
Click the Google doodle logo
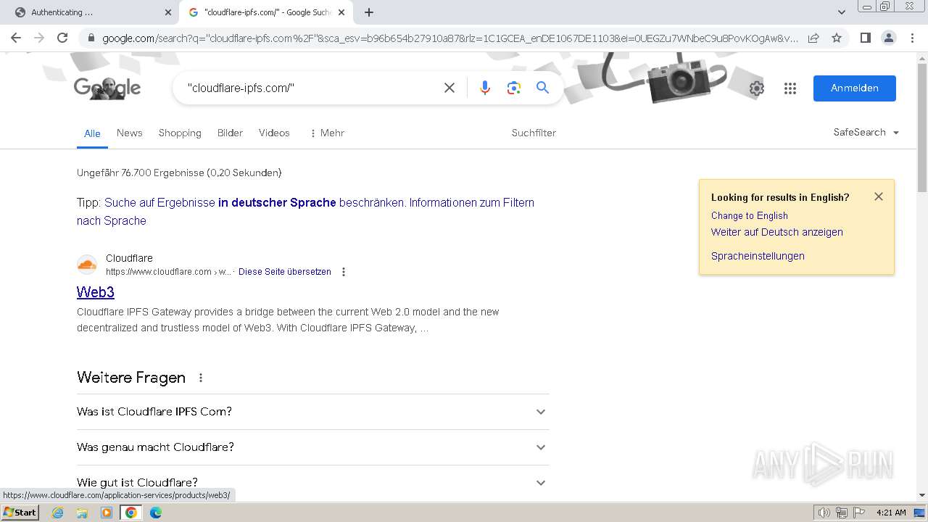click(x=107, y=88)
